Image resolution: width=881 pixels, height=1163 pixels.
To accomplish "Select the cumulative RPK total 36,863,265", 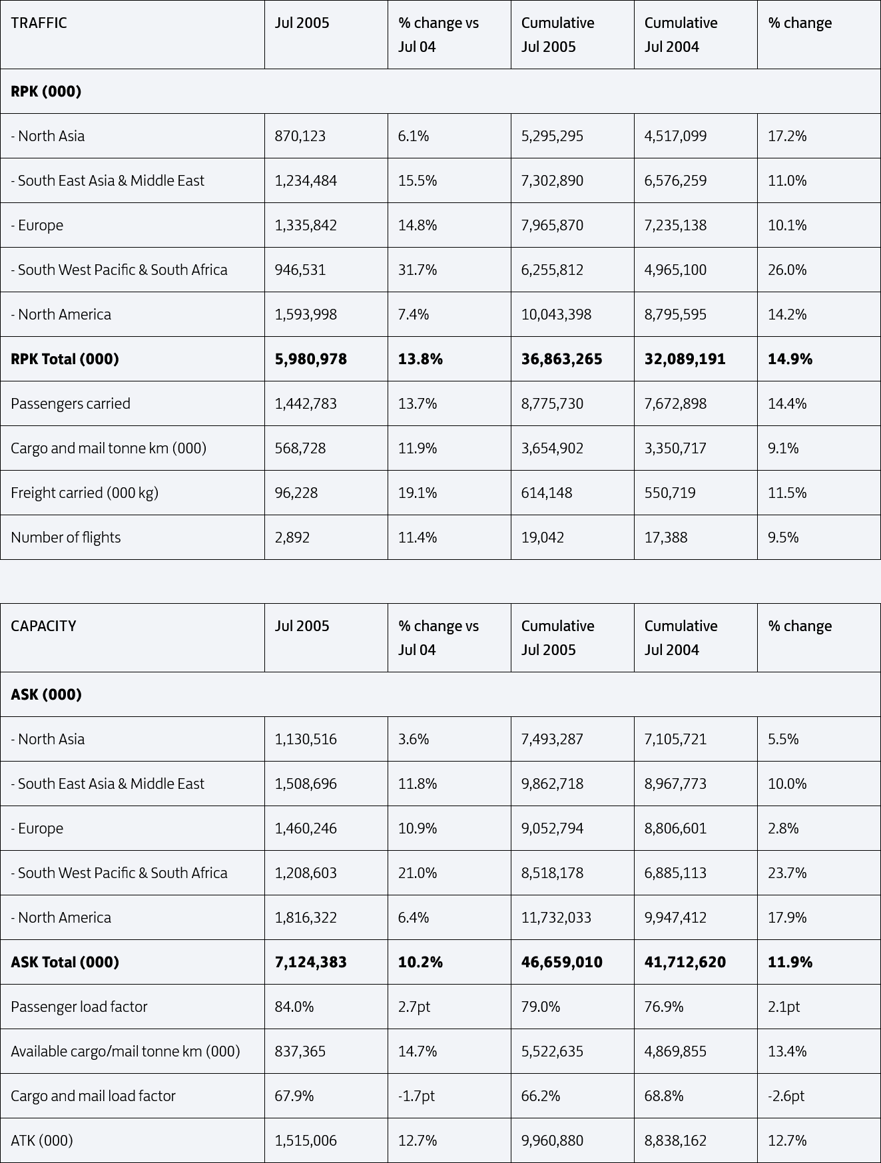I will (573, 359).
